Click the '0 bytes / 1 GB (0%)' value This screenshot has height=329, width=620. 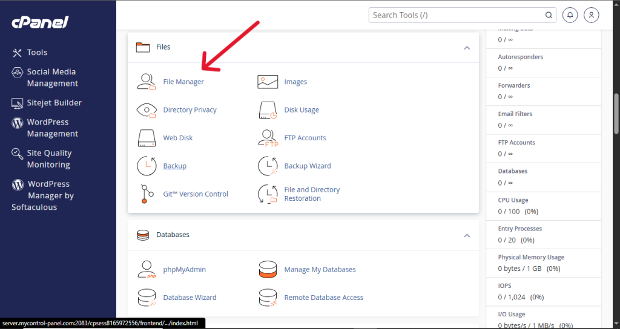[x=529, y=269]
